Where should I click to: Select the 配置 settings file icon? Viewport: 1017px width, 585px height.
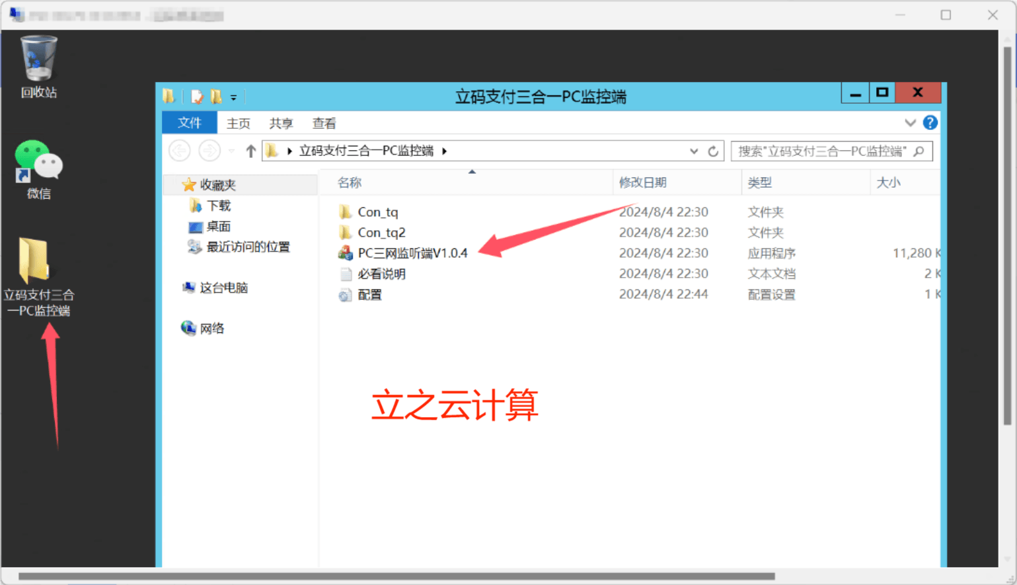pos(345,295)
